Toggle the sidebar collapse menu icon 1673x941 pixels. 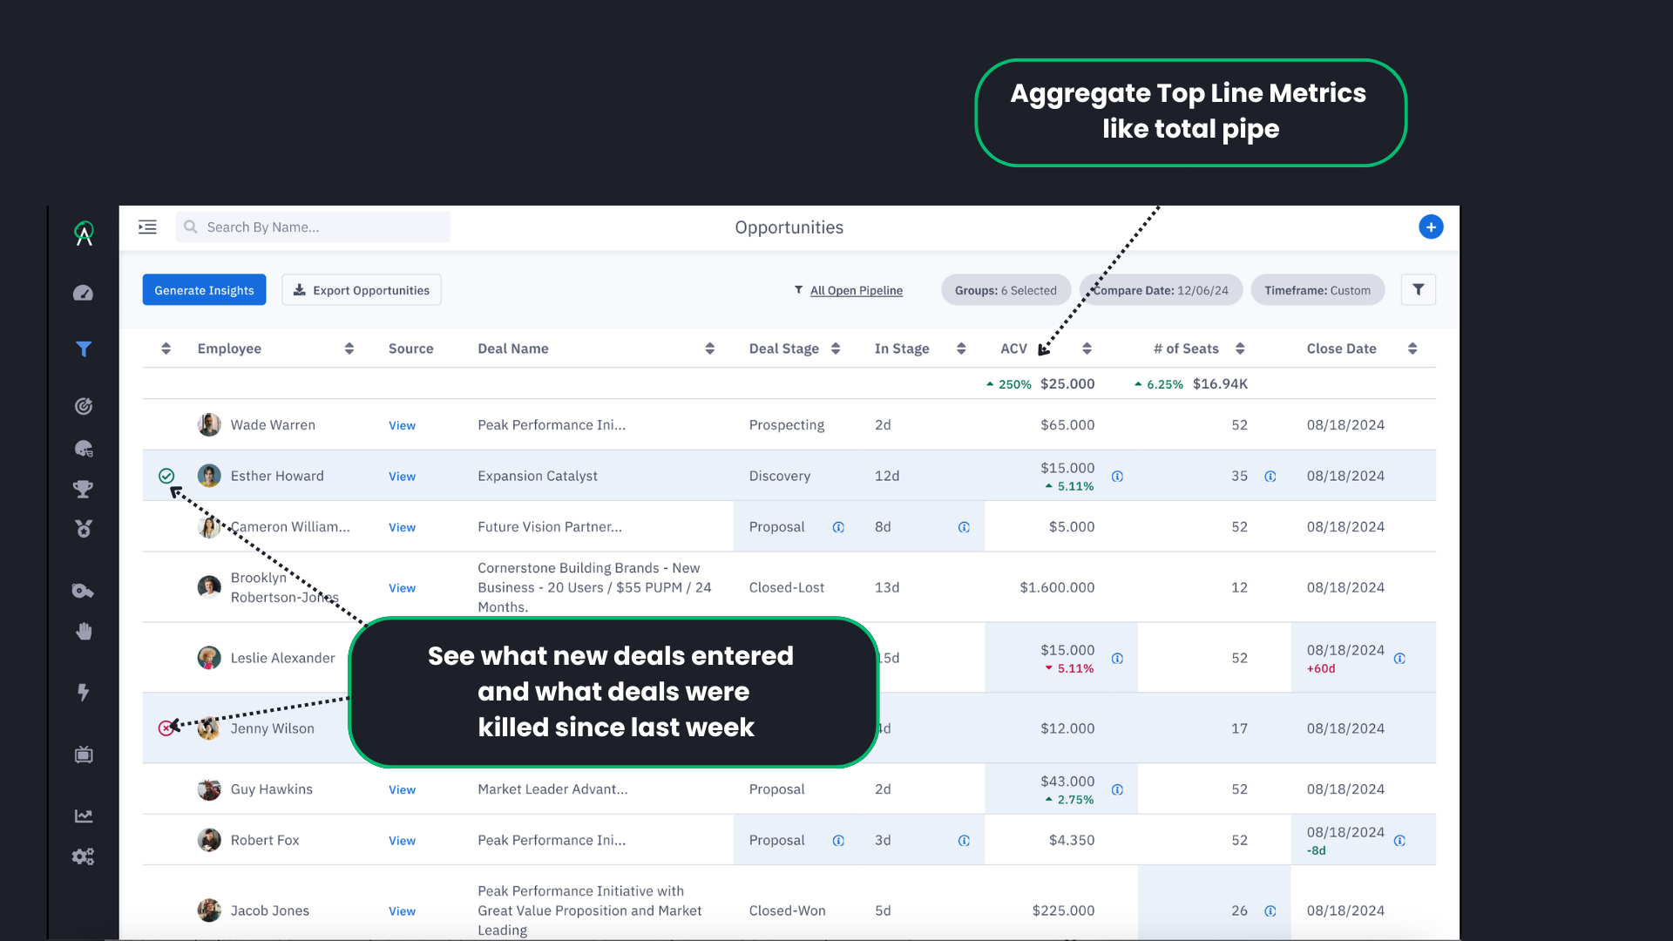point(147,227)
